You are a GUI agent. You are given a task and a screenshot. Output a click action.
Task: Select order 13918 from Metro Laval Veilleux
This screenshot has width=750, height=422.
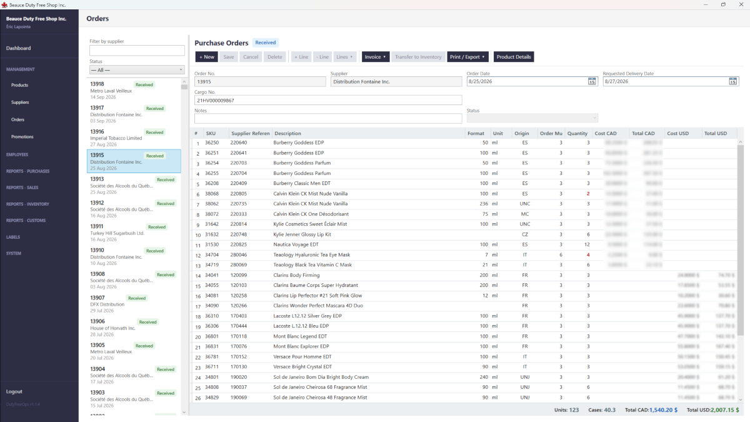[134, 90]
